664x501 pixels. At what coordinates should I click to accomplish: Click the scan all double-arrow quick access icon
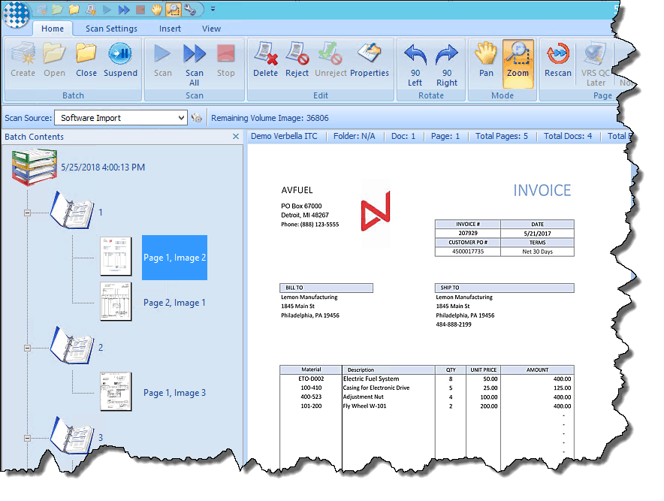(x=124, y=9)
